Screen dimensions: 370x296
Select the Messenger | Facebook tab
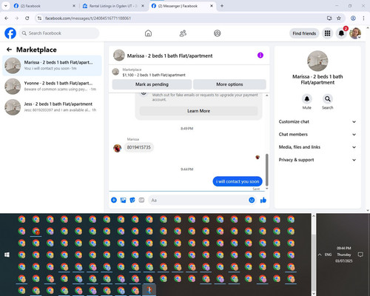tap(182, 6)
